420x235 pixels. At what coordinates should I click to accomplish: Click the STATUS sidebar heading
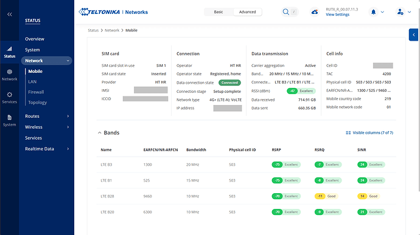pyautogui.click(x=33, y=21)
